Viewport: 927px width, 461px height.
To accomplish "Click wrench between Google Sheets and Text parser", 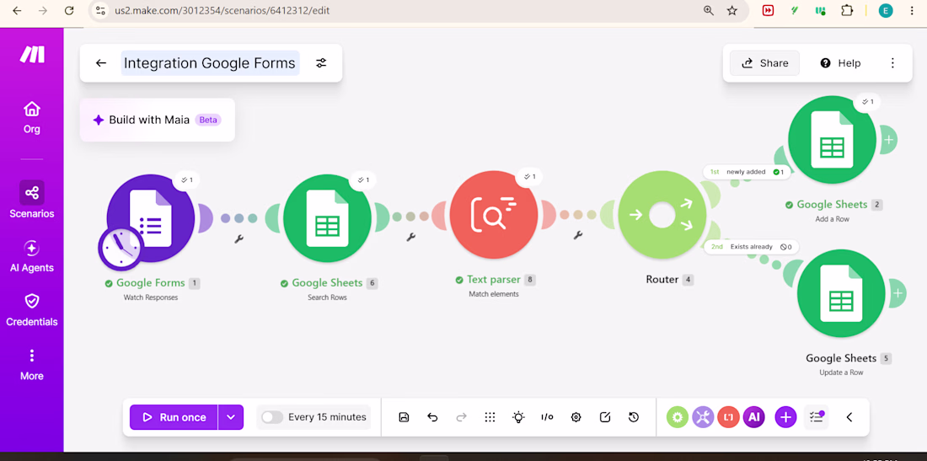I will 411,237.
